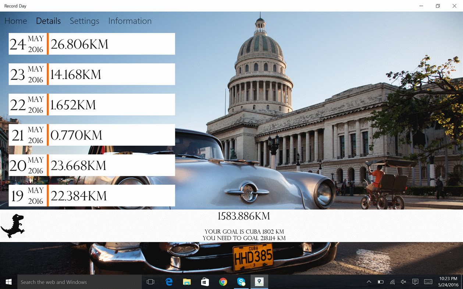Click the clock in the system tray
This screenshot has height=289, width=463.
tap(448, 282)
